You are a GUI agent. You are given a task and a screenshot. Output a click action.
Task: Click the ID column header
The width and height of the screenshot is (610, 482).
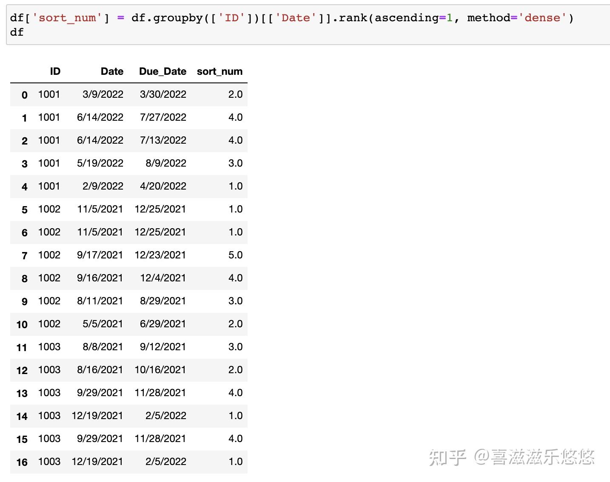(x=54, y=71)
